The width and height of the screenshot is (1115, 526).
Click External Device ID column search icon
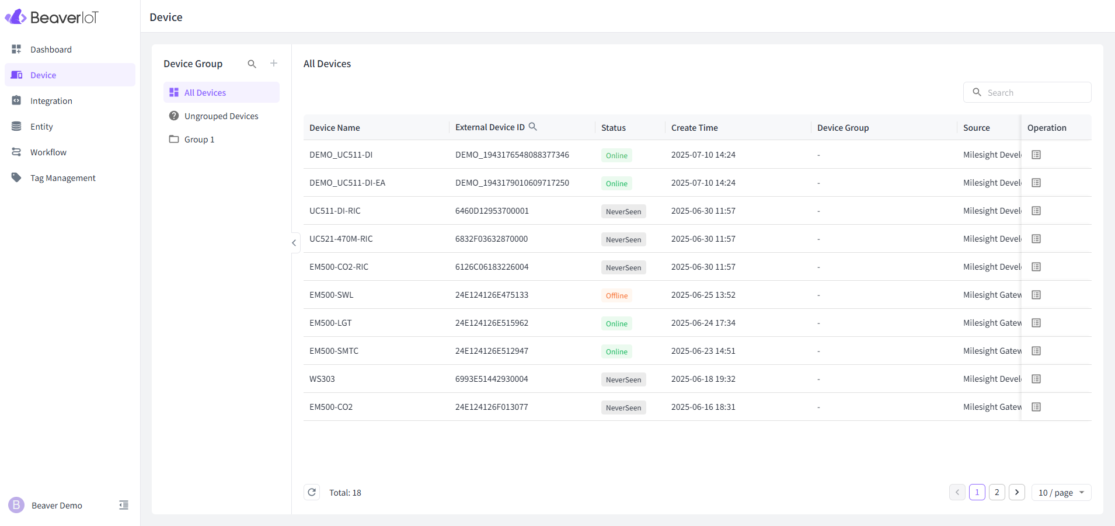(532, 127)
